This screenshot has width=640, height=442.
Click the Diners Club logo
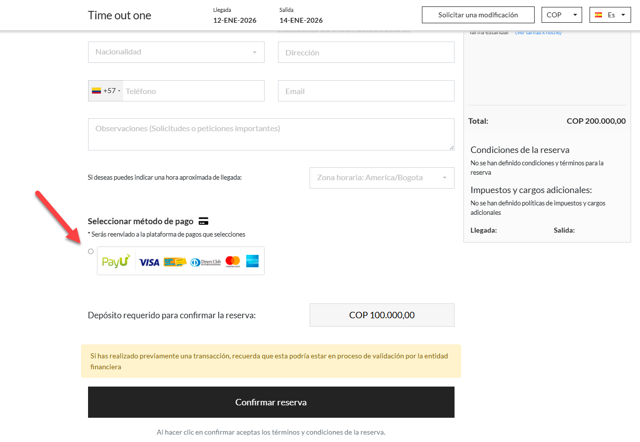[x=205, y=262]
